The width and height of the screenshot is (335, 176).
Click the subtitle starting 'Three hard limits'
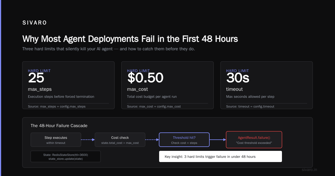coord(109,49)
